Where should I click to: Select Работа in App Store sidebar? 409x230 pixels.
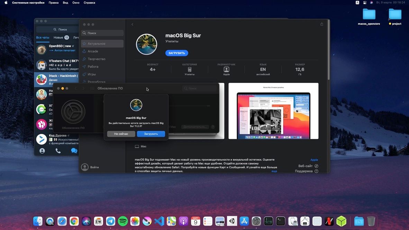point(102,66)
